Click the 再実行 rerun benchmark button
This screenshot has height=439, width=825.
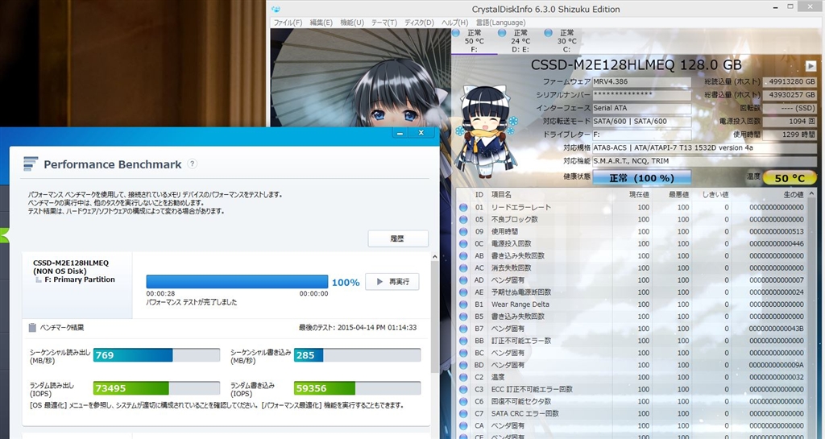coord(392,282)
